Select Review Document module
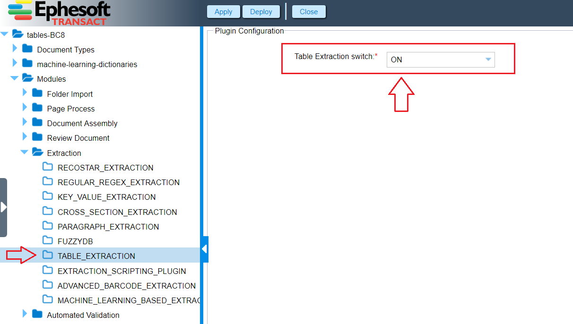 78,138
